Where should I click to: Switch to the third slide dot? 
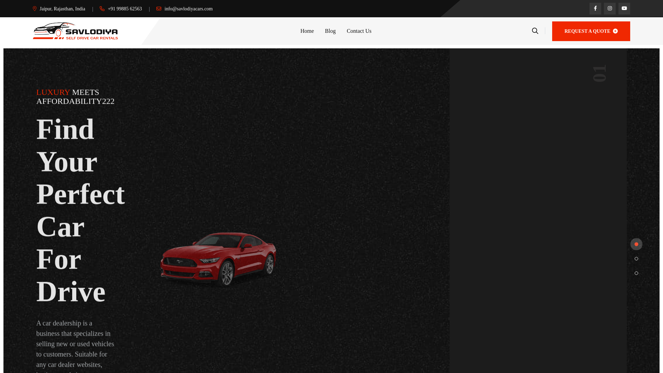tap(636, 273)
